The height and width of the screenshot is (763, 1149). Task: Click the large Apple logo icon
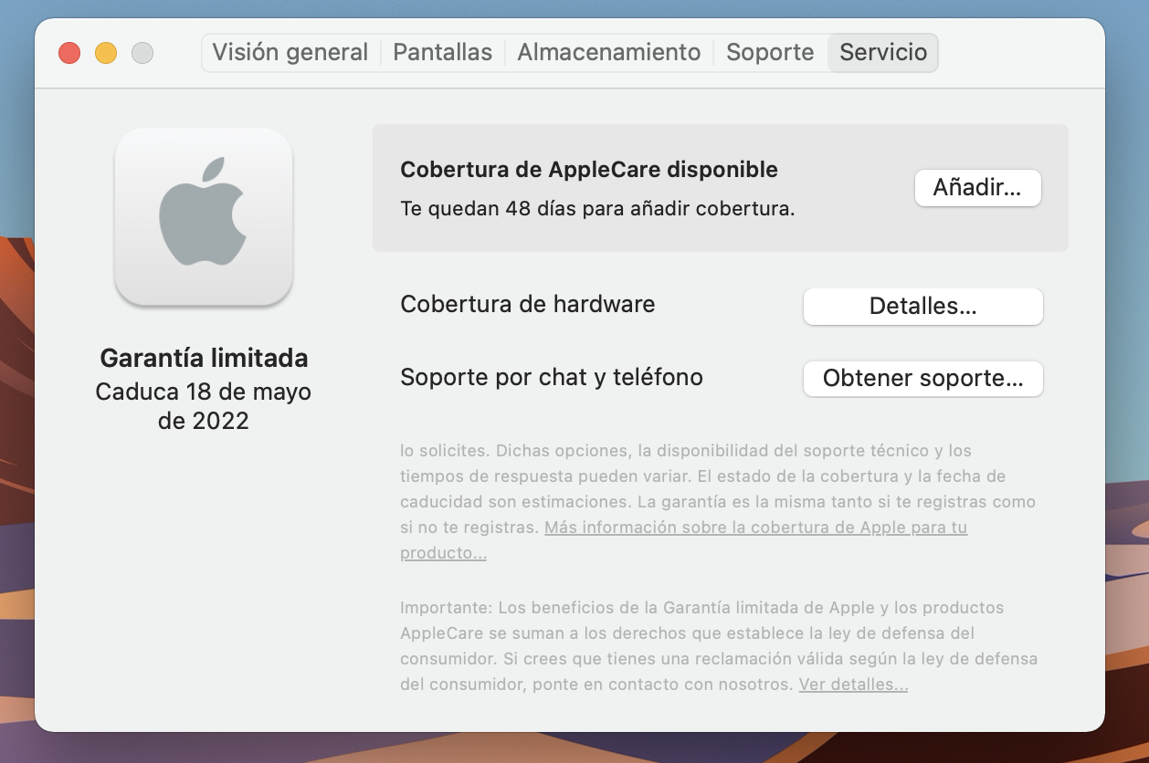[x=204, y=216]
